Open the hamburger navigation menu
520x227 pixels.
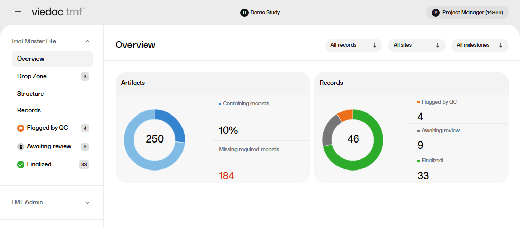click(18, 12)
